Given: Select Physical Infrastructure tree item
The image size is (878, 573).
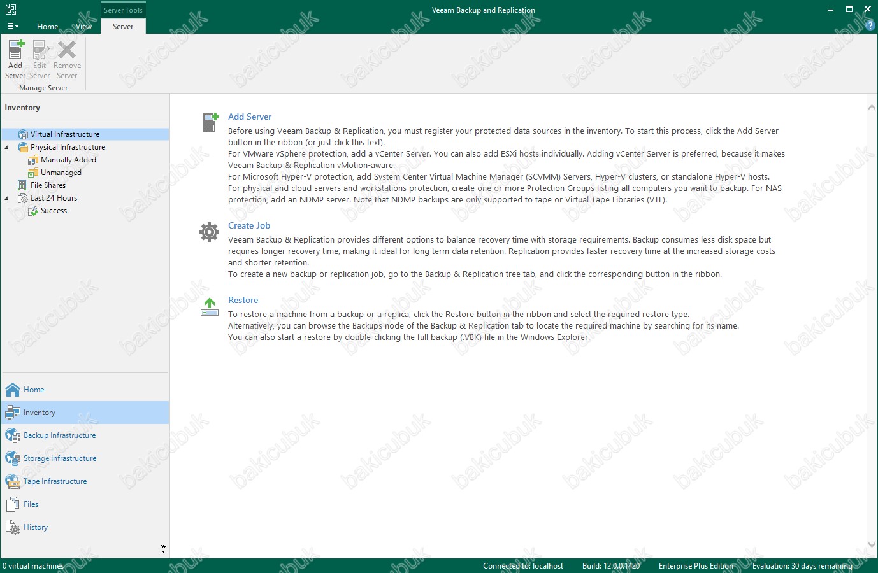Looking at the screenshot, I should tap(68, 147).
